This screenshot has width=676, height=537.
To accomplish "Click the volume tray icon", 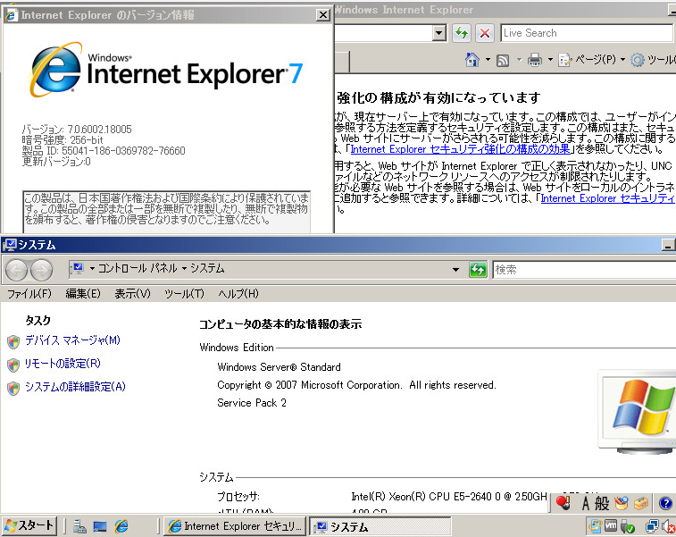I will point(668,526).
